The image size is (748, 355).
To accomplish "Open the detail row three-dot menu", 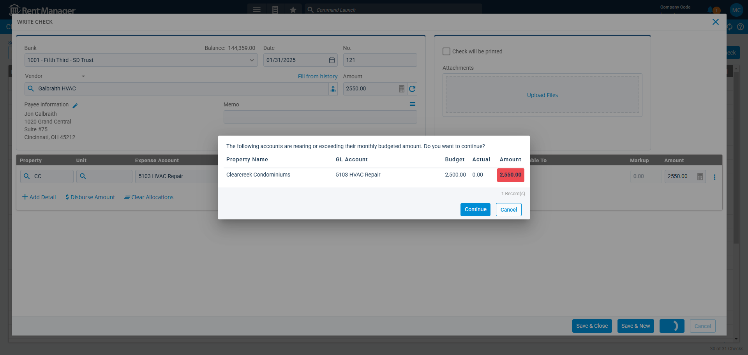I will coord(715,177).
